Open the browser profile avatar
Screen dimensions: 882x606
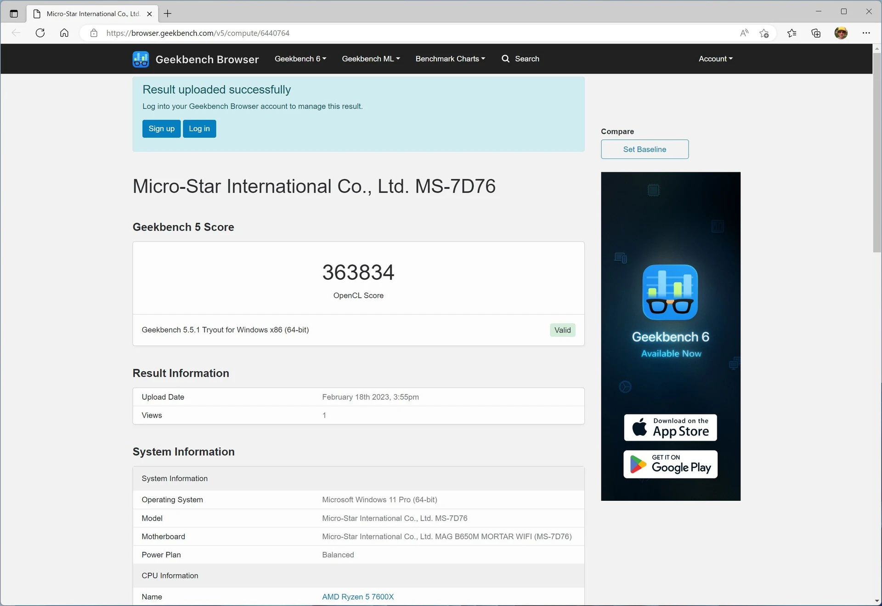pos(841,33)
